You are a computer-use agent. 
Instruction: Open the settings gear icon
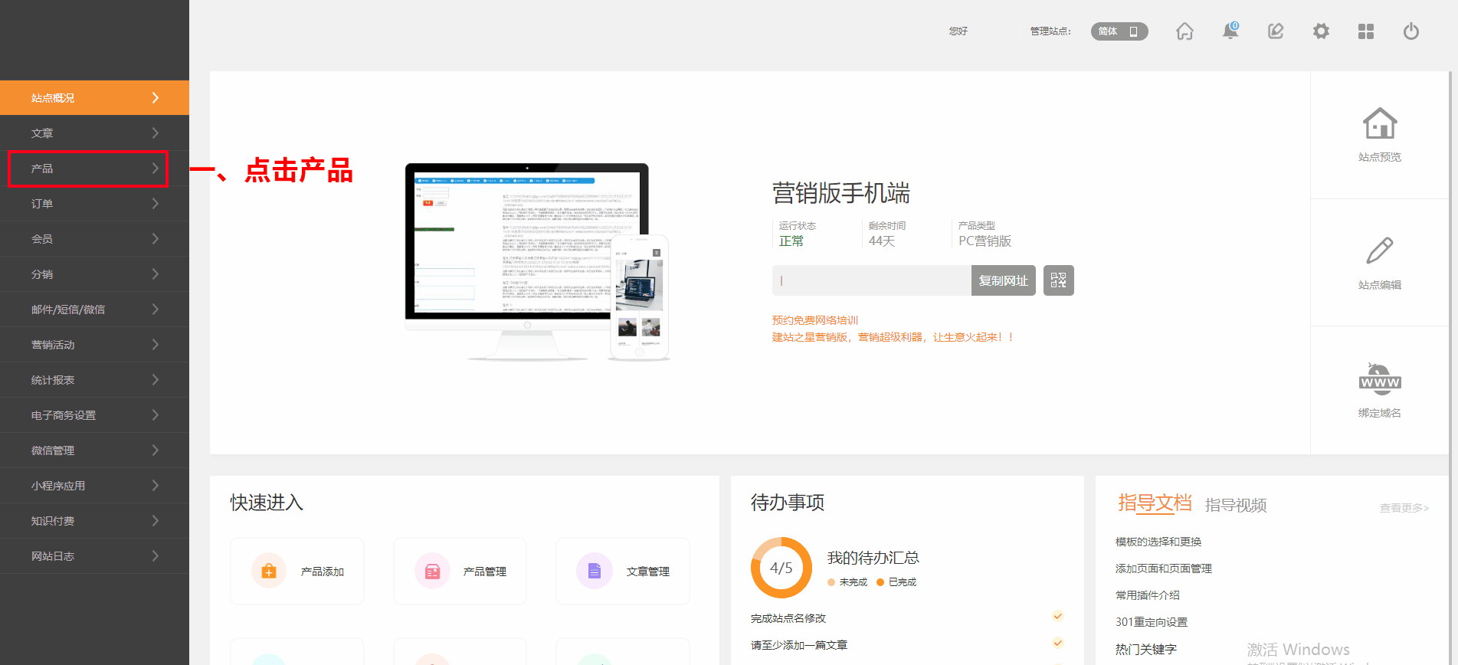point(1321,31)
